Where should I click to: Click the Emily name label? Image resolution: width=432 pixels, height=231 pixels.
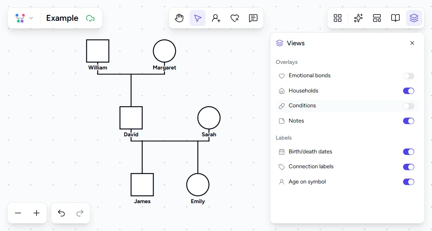198,201
